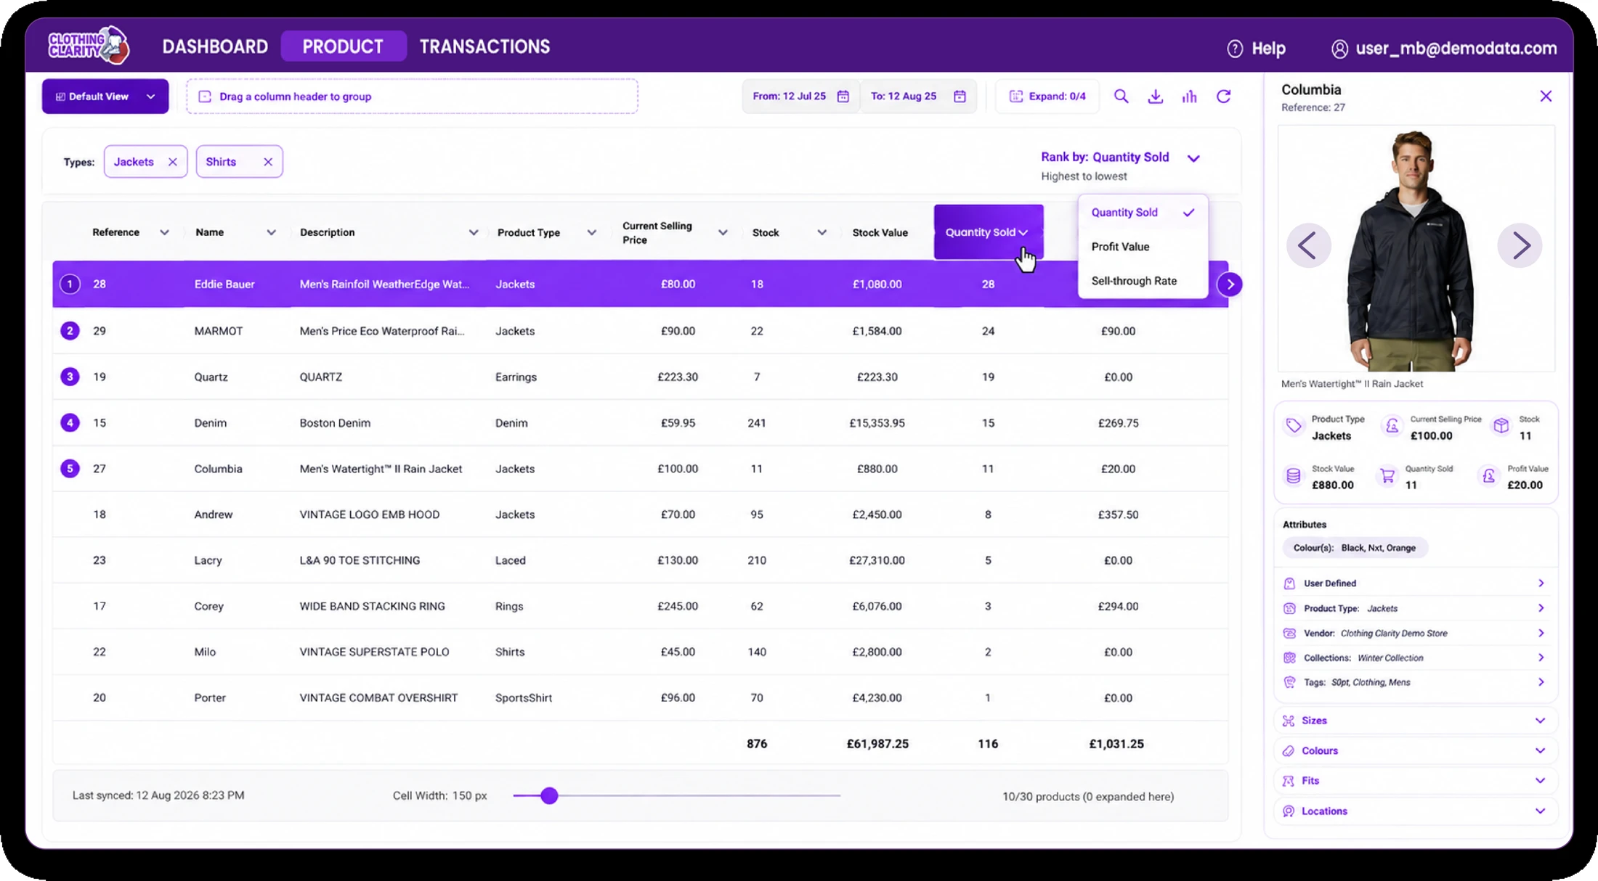The height and width of the screenshot is (881, 1598).
Task: Open the To date calendar icon
Action: (x=960, y=97)
